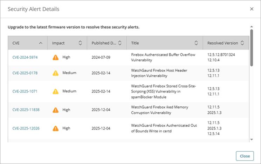261x164 pixels.
Task: Click the High warning icon for CVE-2024-5974
Action: (56, 57)
